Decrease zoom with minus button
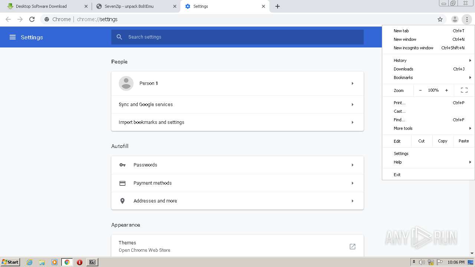 pyautogui.click(x=420, y=90)
